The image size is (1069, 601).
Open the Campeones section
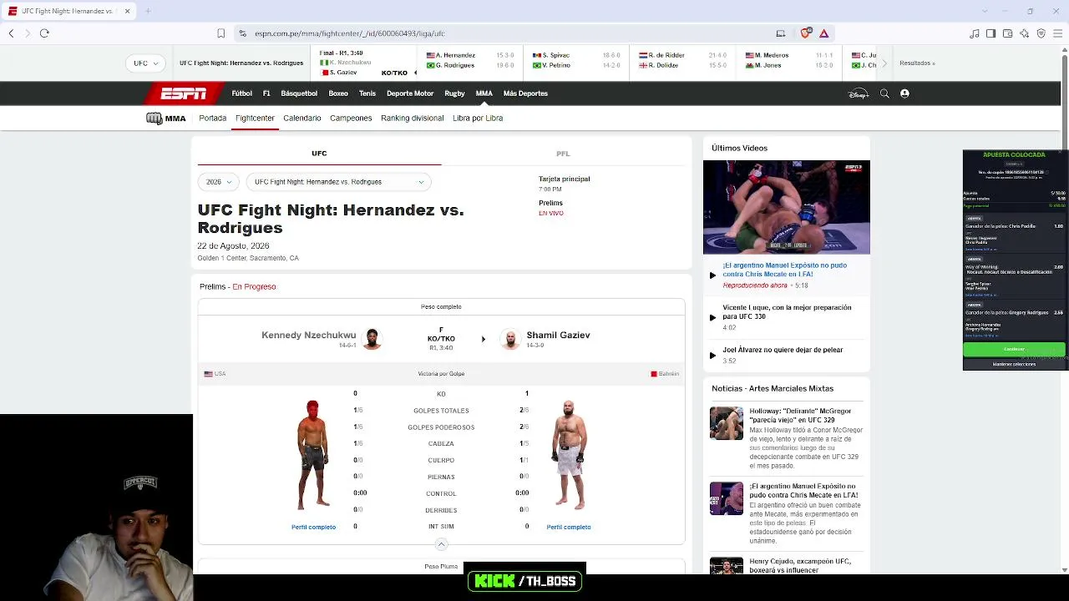point(351,119)
